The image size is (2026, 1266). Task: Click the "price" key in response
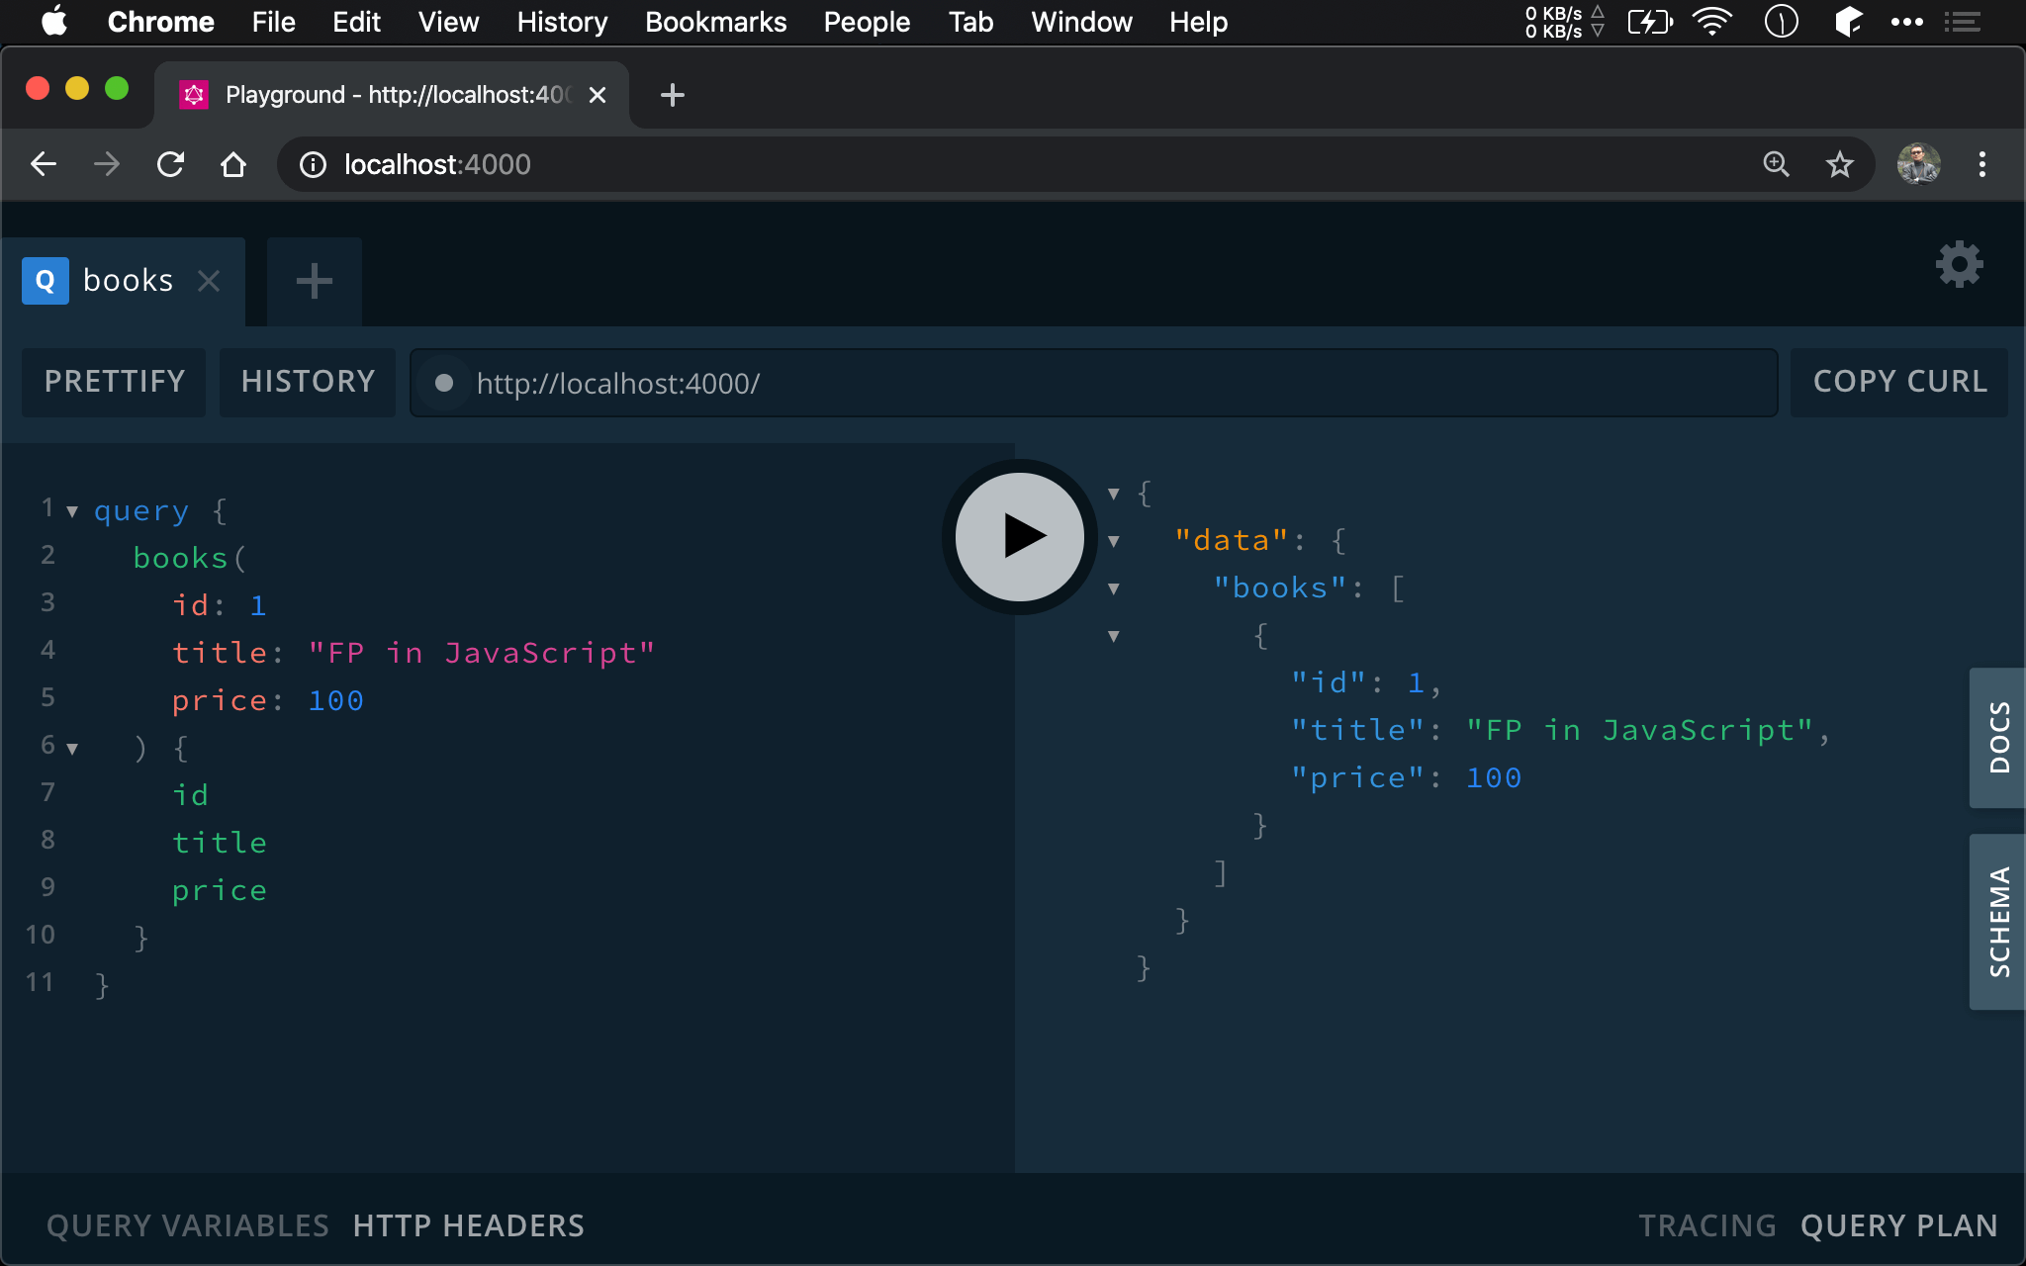click(1358, 778)
